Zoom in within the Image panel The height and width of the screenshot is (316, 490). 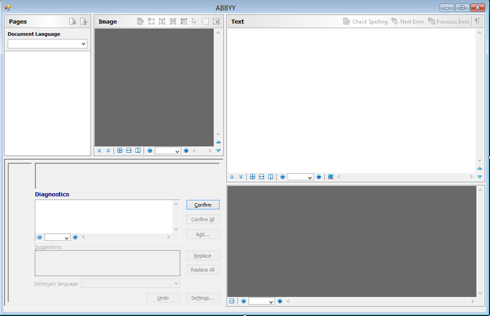(x=186, y=151)
